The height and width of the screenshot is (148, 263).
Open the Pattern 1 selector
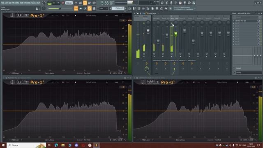(x=118, y=8)
